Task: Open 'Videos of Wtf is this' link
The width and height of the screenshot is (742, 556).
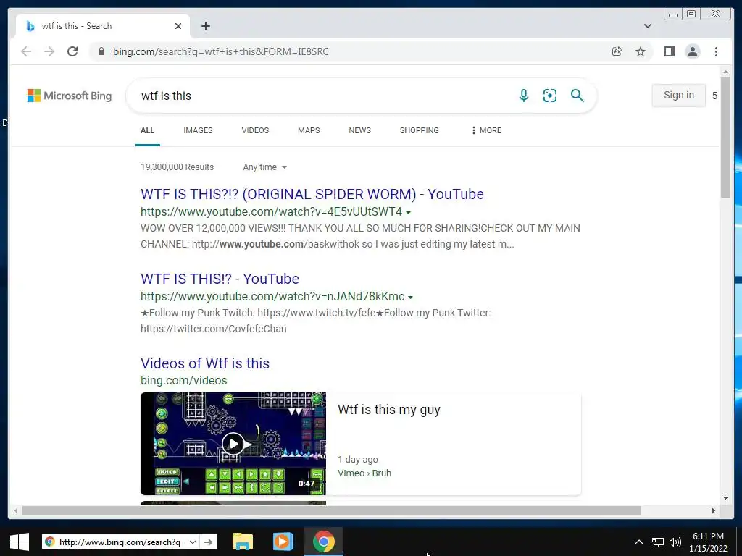Action: [205, 363]
